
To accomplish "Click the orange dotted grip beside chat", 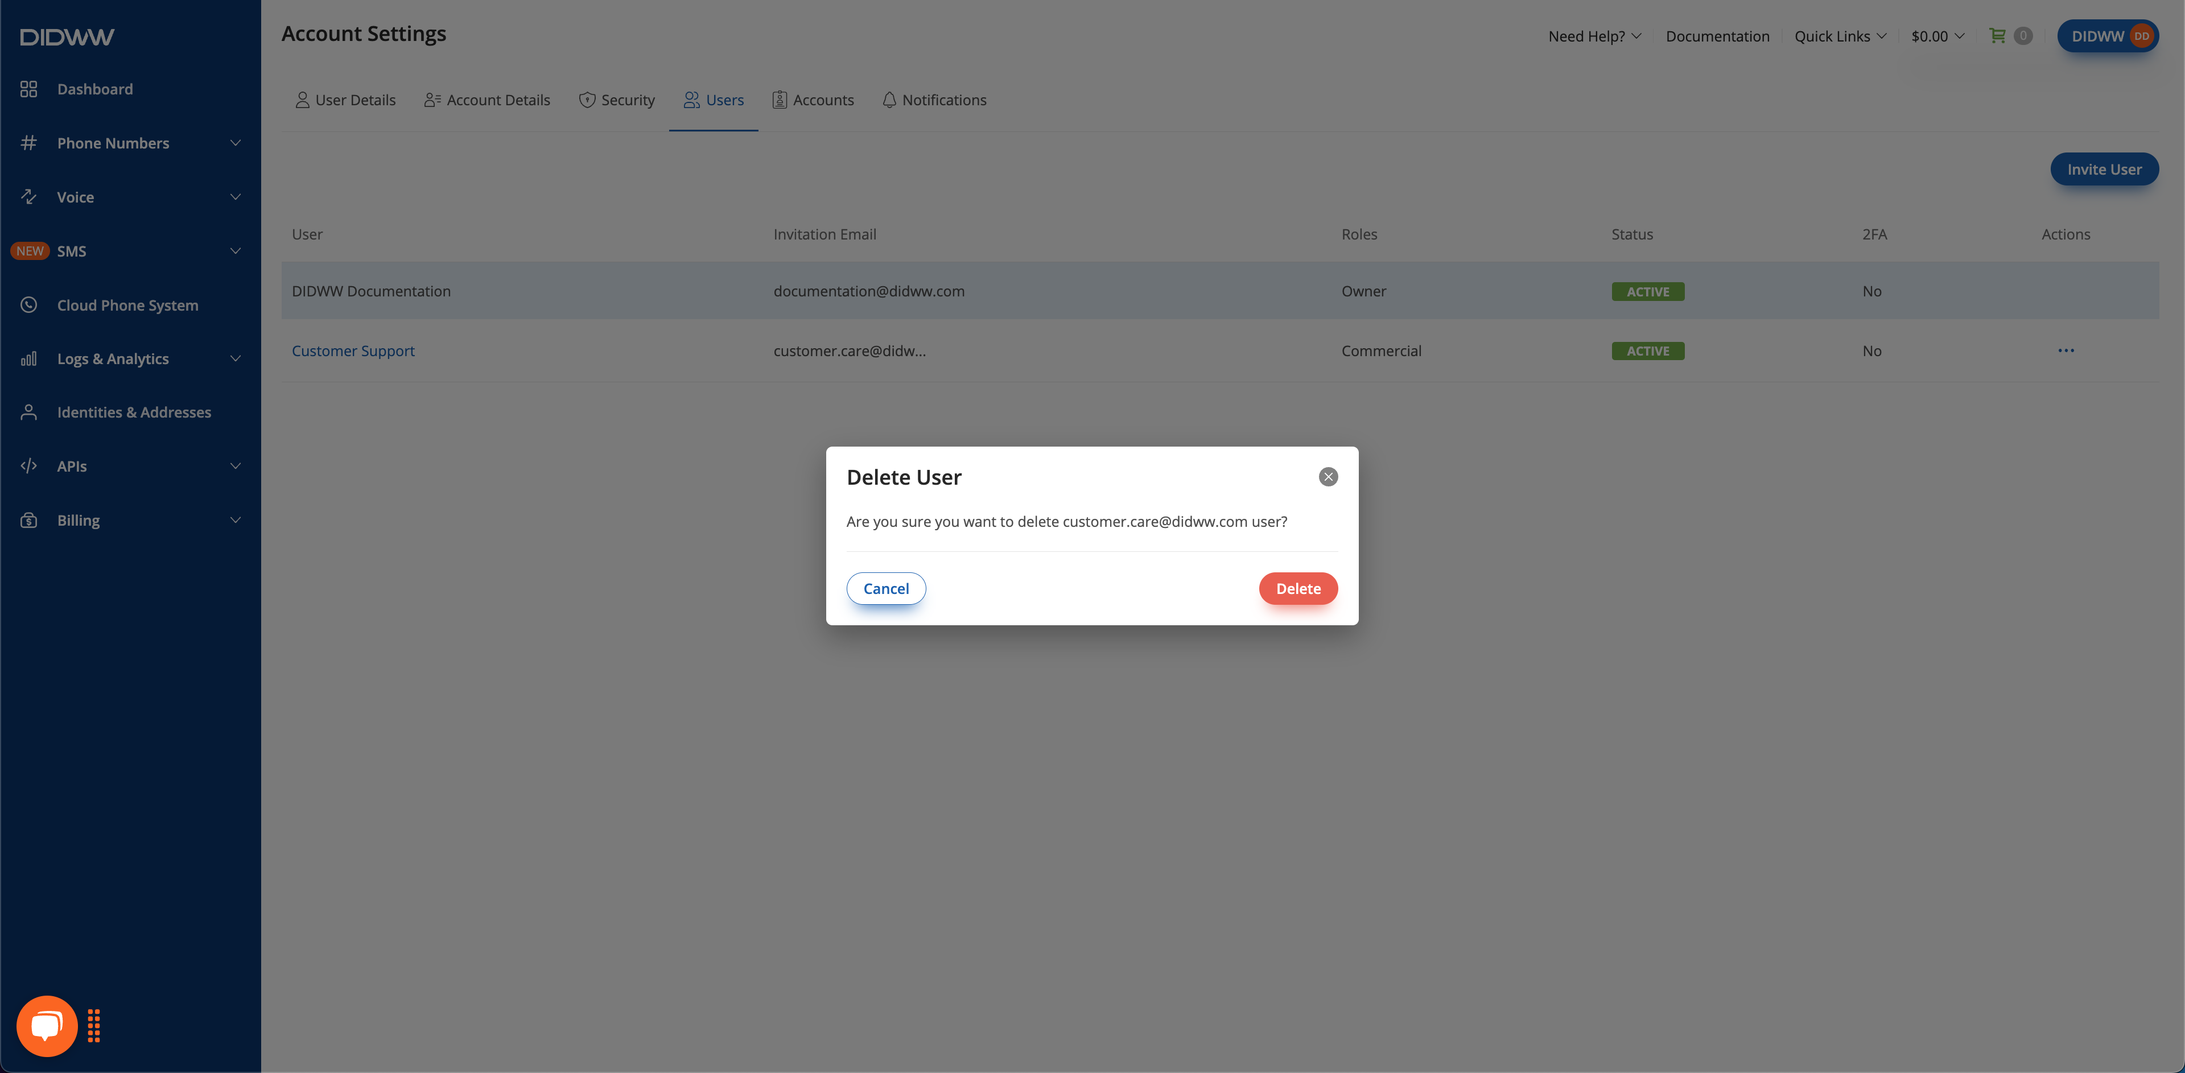I will click(94, 1026).
